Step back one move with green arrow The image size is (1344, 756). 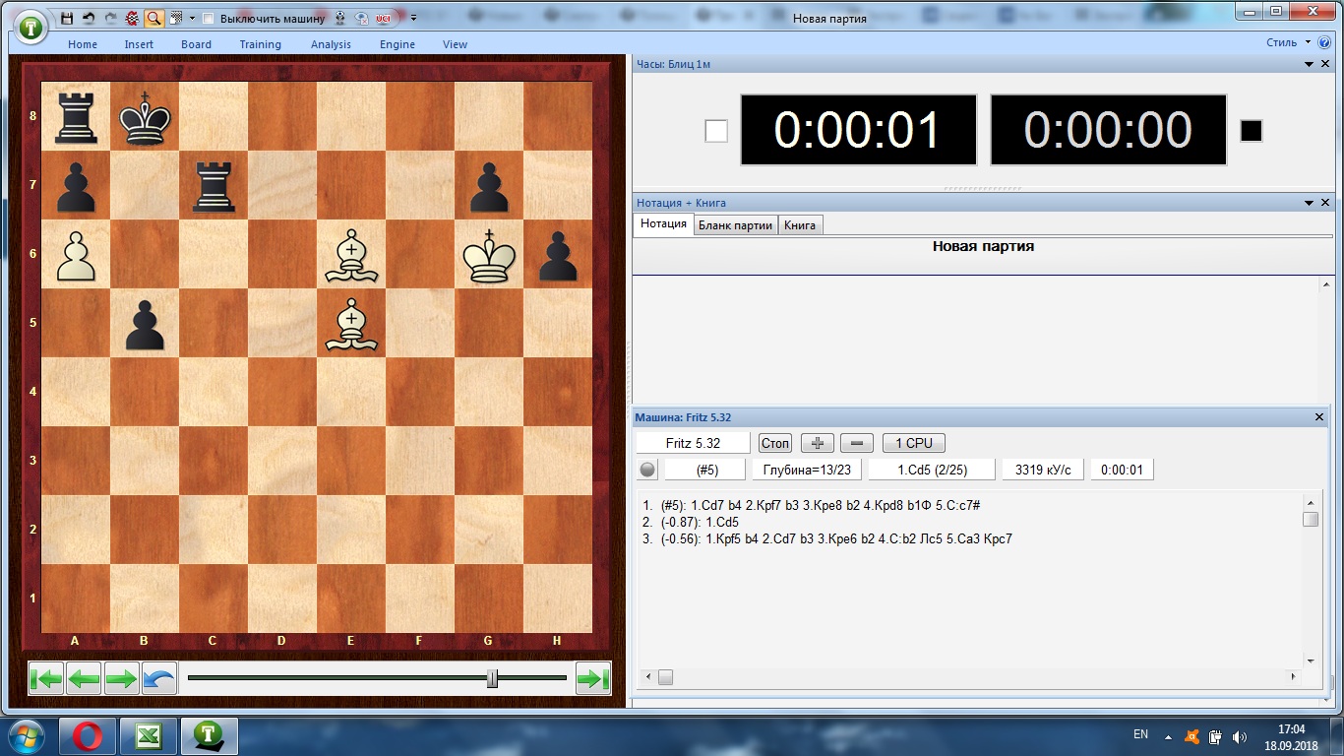(84, 678)
